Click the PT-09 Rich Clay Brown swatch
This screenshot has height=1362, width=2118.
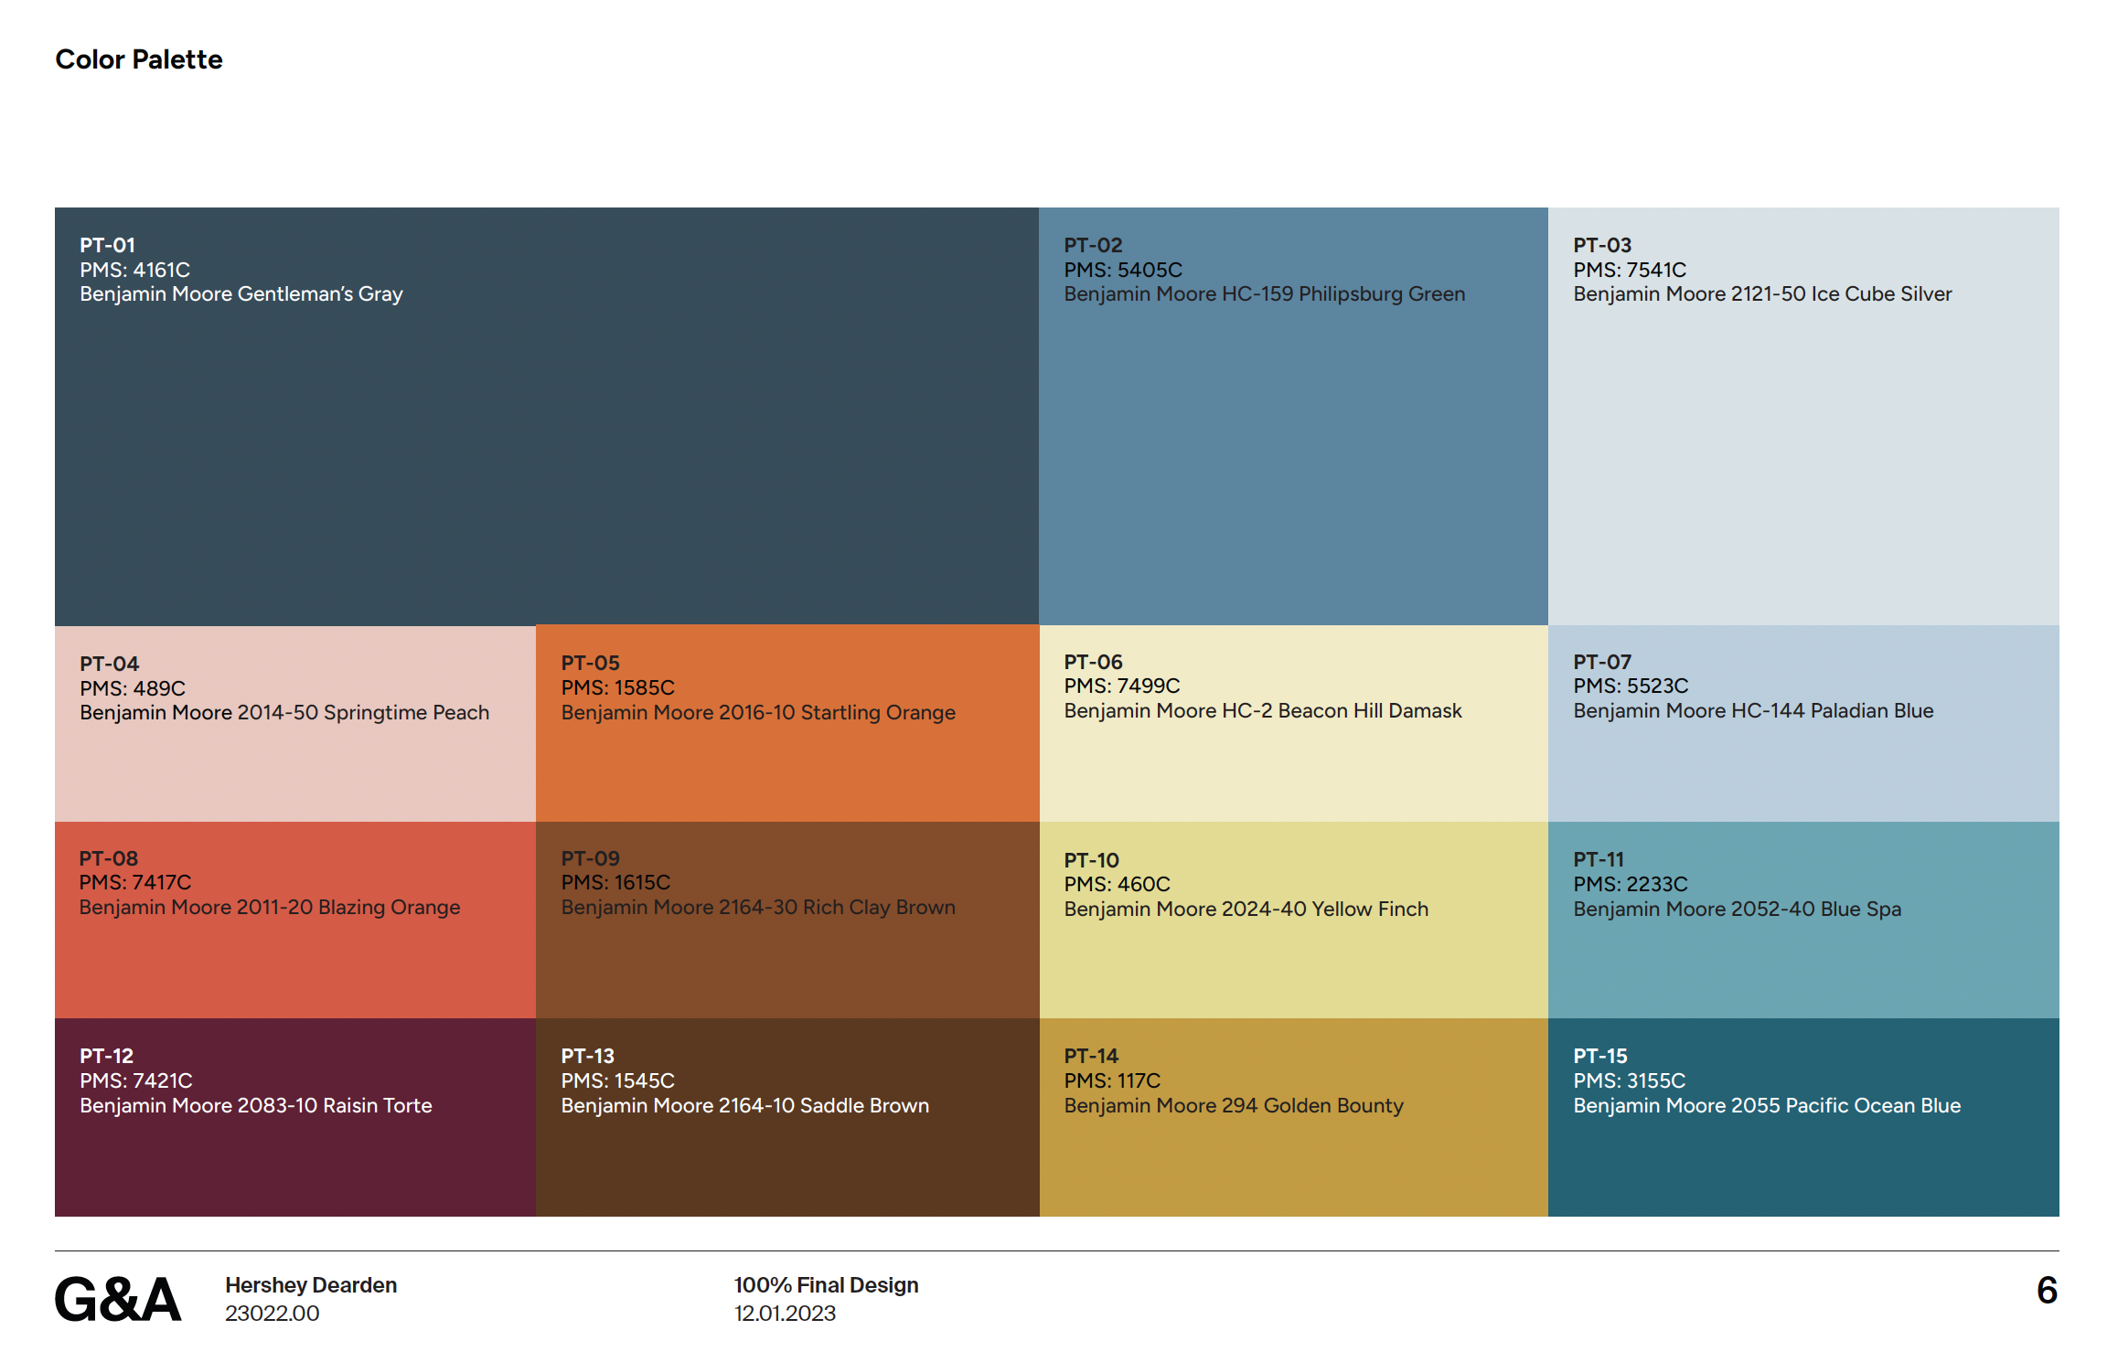point(786,920)
